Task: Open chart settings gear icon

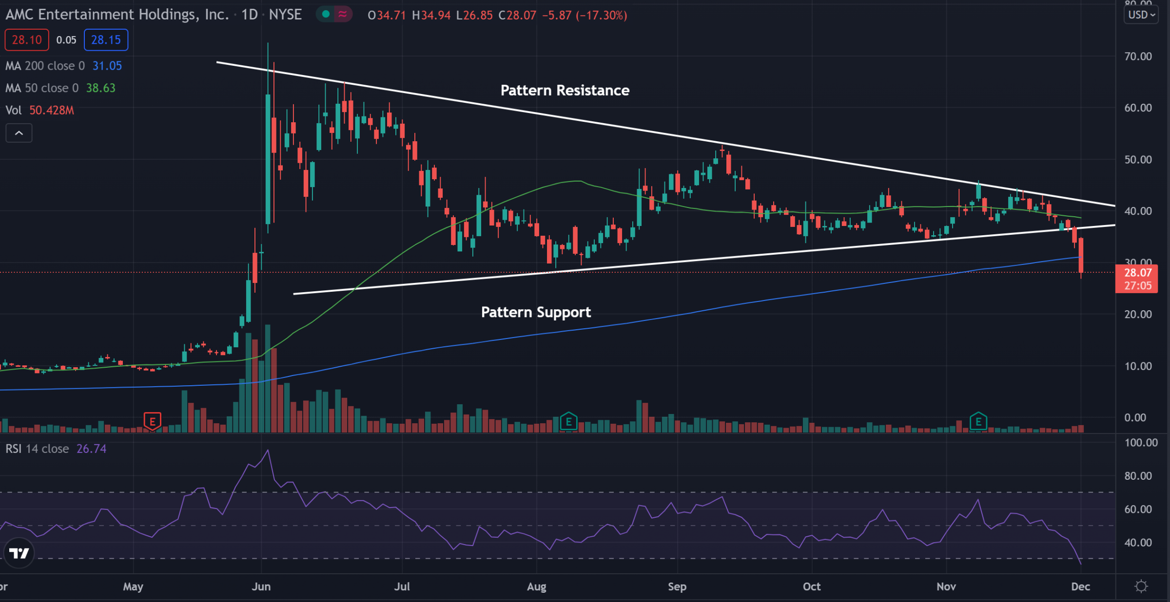Action: click(x=1141, y=586)
